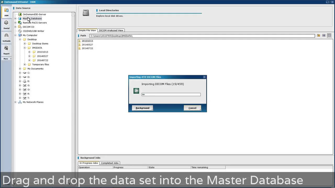Select 20140527 in the file list

[x=87, y=45]
